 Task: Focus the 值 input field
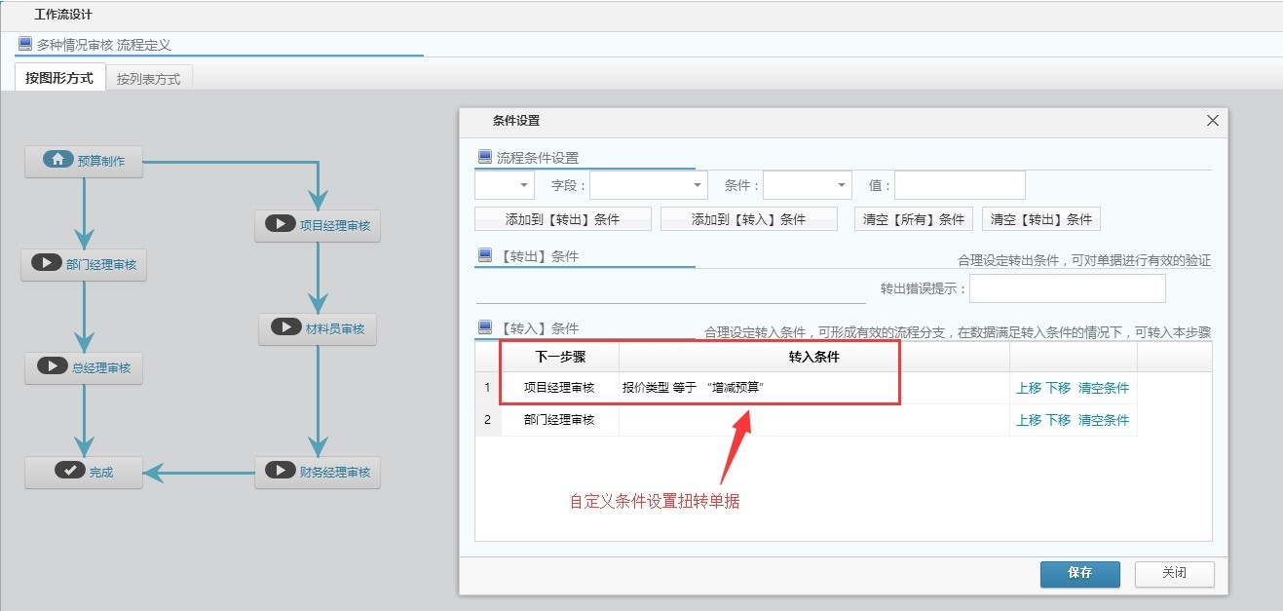[x=960, y=185]
